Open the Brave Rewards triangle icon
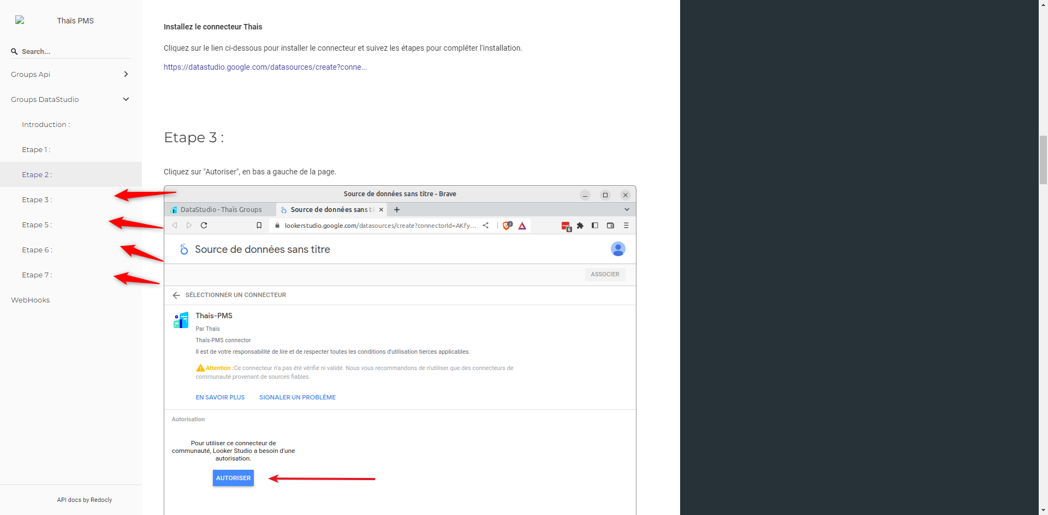The image size is (1048, 515). (522, 226)
